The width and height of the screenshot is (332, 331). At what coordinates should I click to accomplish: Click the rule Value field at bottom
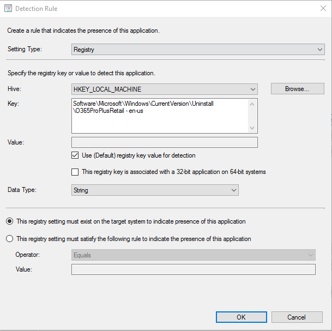194,269
